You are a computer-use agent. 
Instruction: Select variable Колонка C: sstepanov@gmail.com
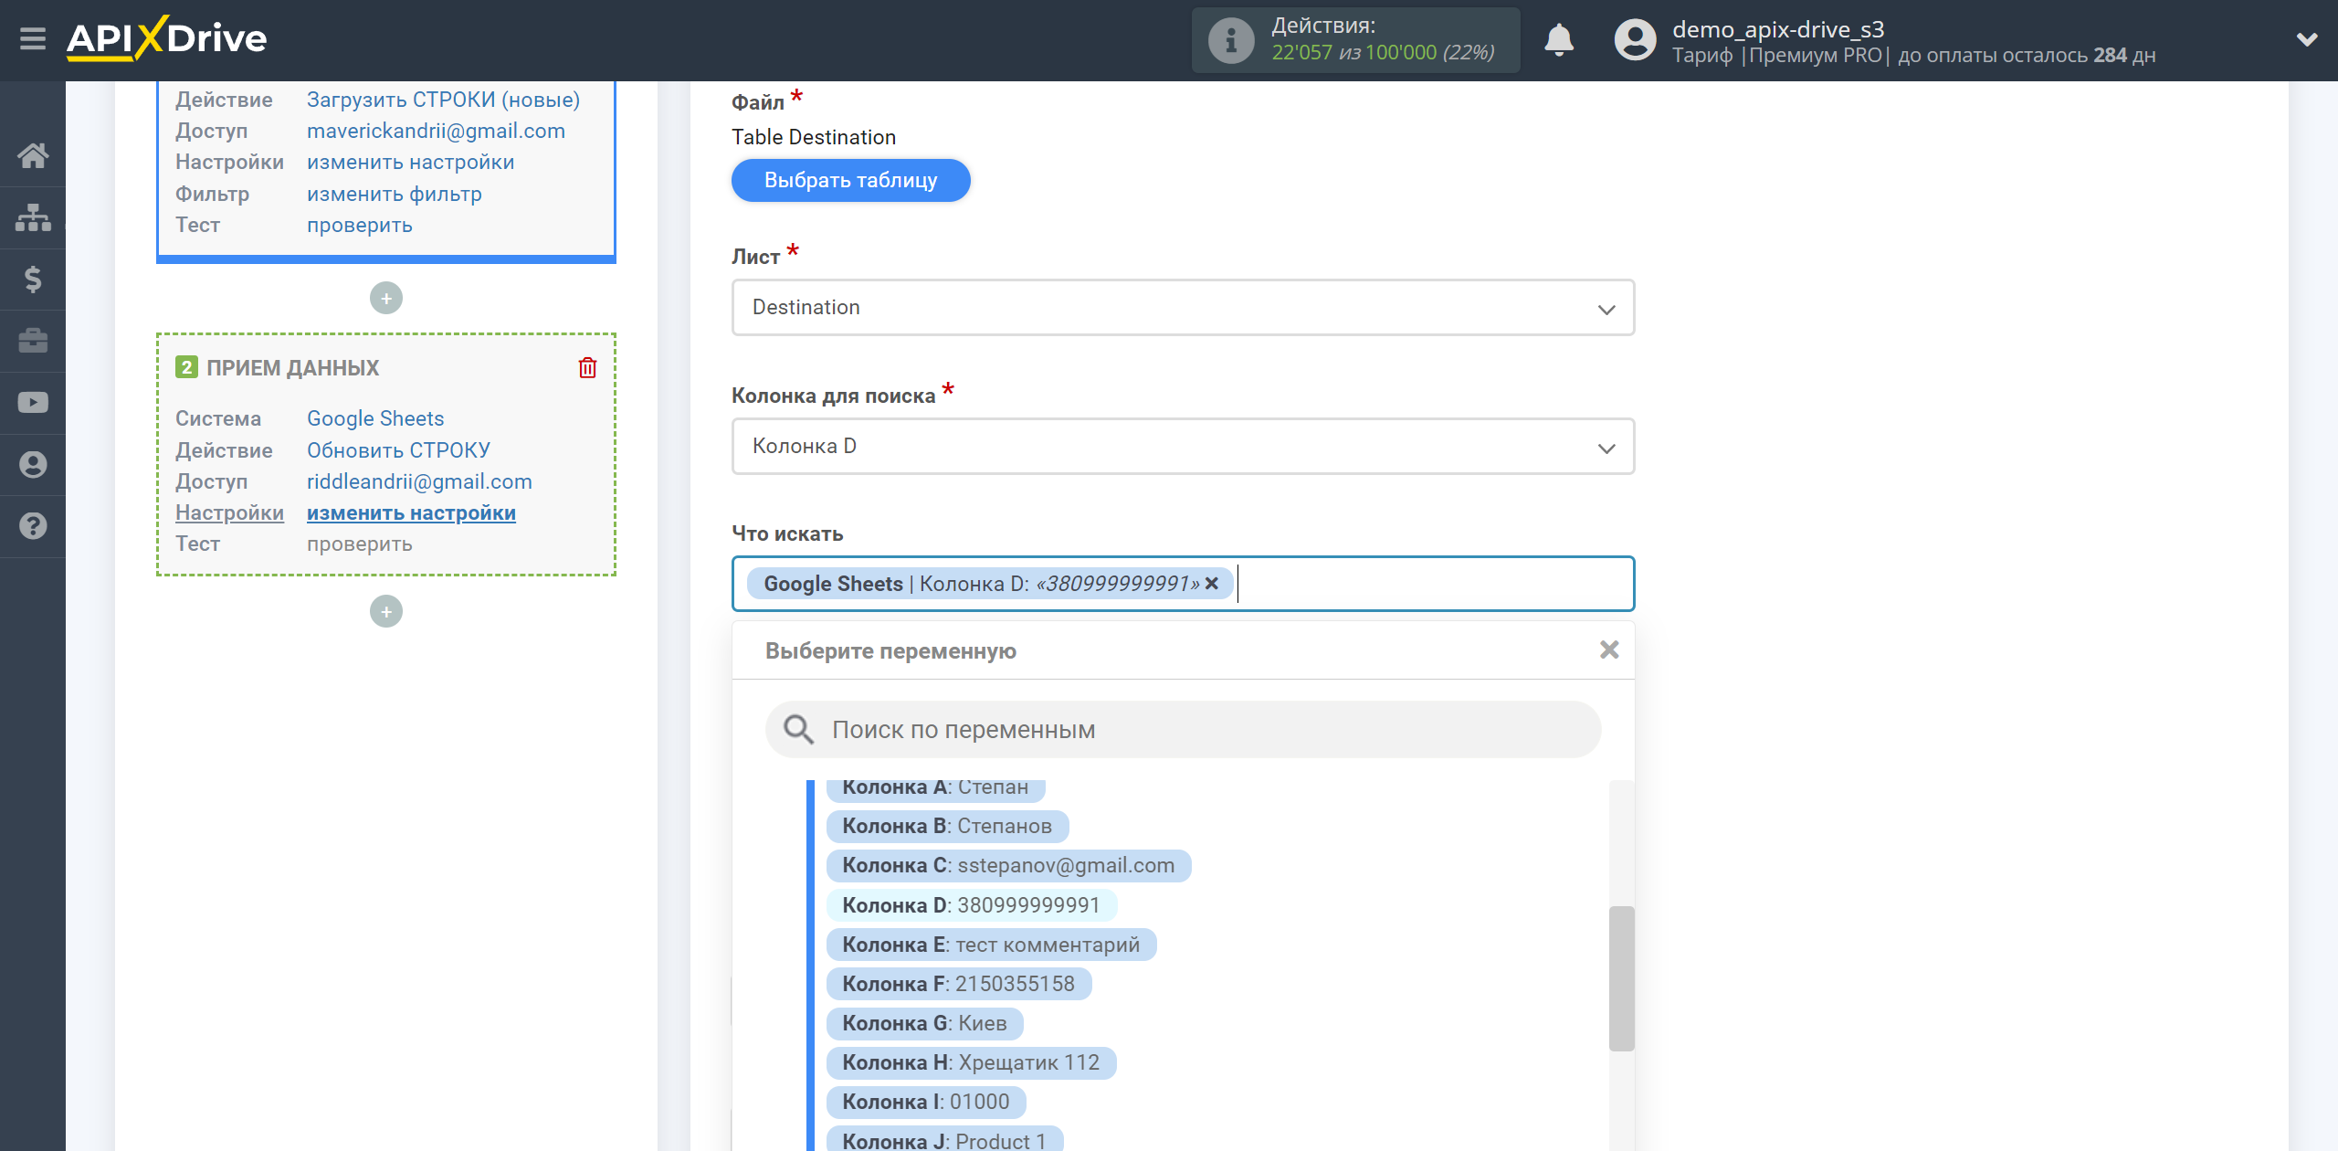pyautogui.click(x=1008, y=865)
